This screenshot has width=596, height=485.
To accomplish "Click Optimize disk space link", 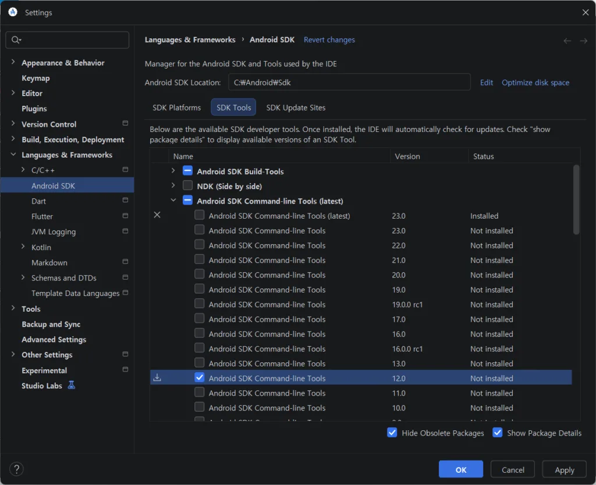I will tap(535, 83).
